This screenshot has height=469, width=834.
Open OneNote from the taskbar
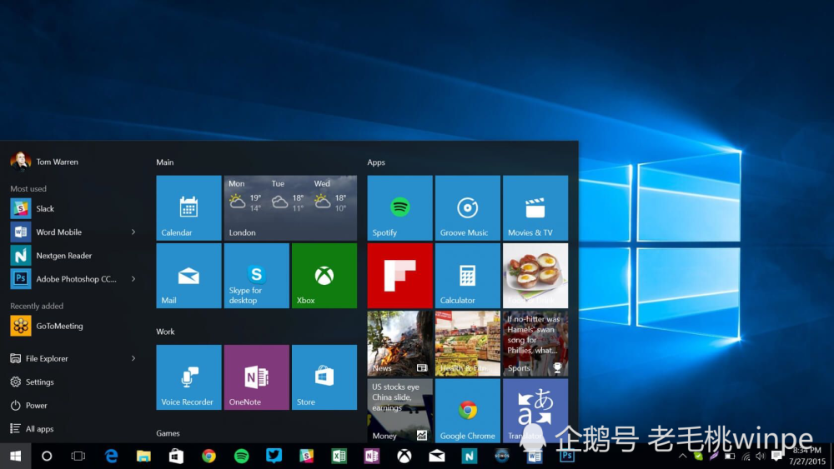[372, 456]
